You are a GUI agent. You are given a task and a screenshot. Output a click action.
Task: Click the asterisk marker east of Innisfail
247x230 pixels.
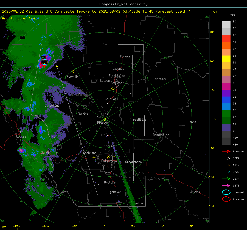(130, 94)
